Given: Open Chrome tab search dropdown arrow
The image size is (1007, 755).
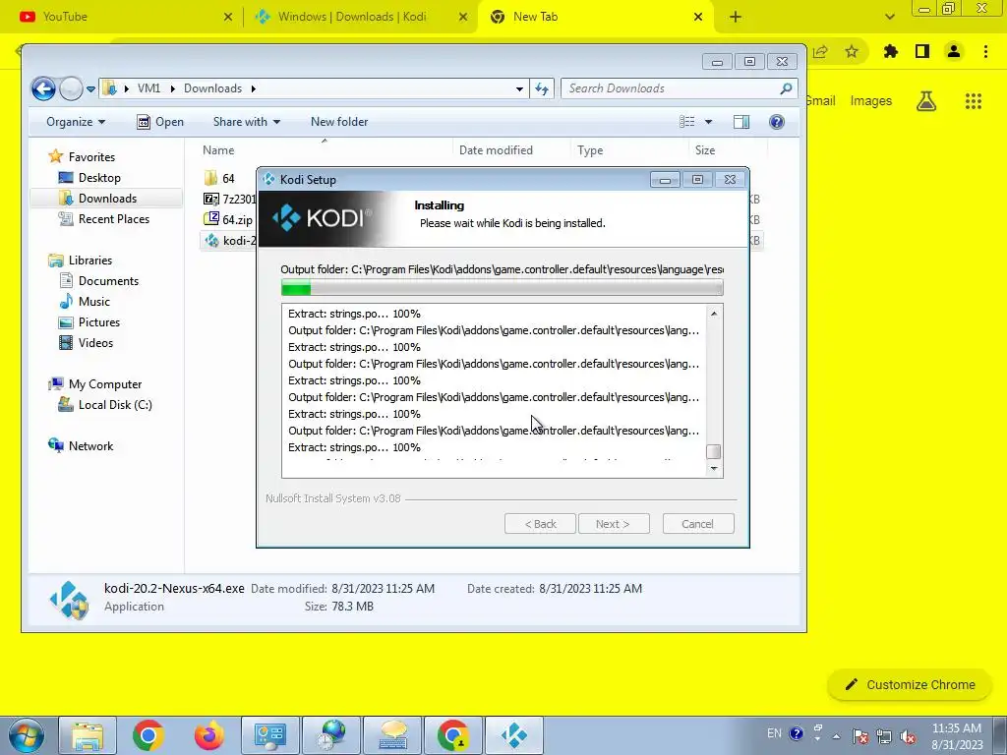Looking at the screenshot, I should (x=889, y=18).
